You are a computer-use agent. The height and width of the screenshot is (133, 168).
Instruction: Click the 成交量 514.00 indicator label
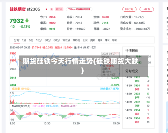[x=21, y=89]
